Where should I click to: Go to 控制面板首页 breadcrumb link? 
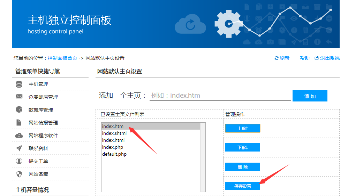62,58
